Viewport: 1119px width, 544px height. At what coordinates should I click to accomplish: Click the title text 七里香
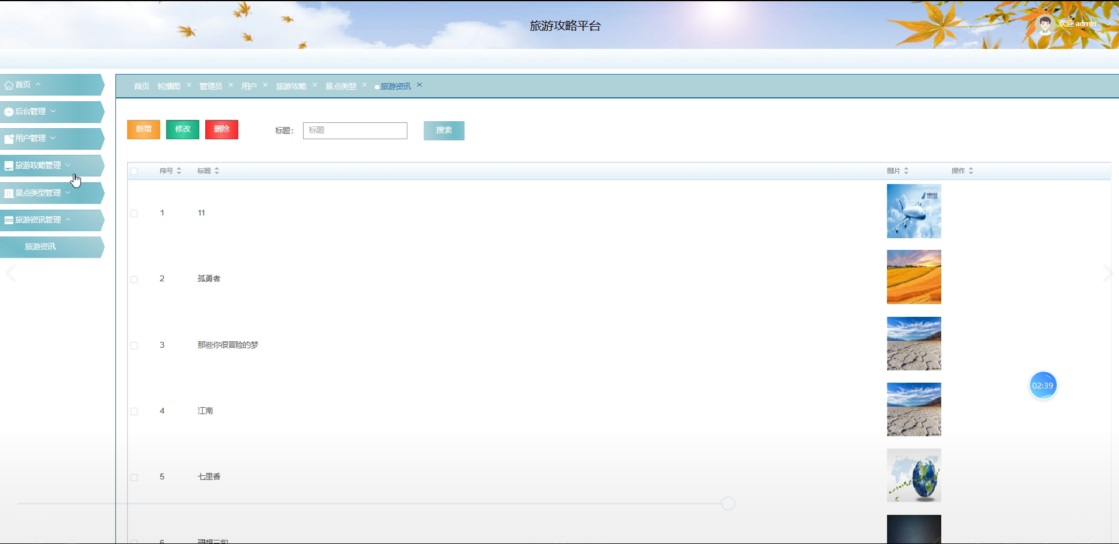click(209, 476)
